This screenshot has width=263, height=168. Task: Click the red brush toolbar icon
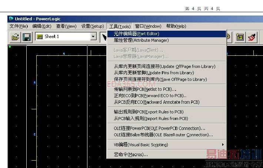click(x=252, y=37)
